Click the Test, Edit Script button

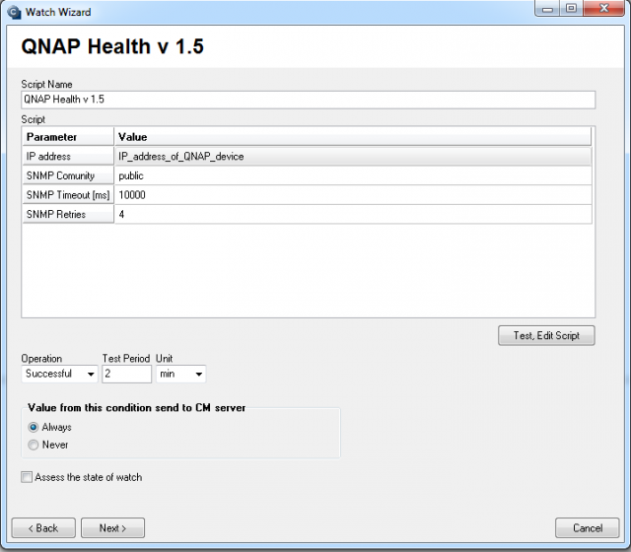tap(546, 335)
